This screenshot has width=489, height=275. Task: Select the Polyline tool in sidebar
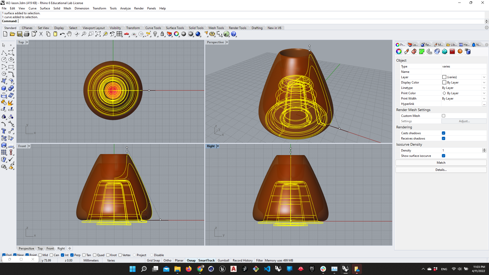tap(4, 52)
